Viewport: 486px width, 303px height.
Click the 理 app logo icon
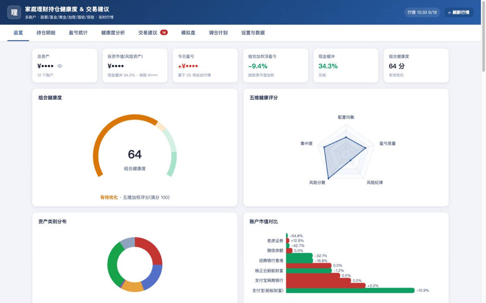(x=14, y=12)
